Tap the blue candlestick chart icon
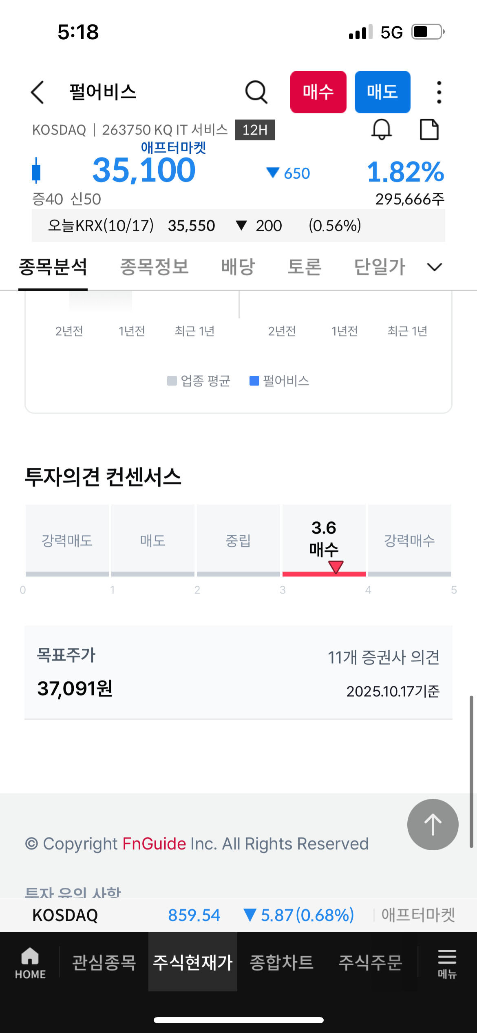The height and width of the screenshot is (1033, 477). pos(36,170)
